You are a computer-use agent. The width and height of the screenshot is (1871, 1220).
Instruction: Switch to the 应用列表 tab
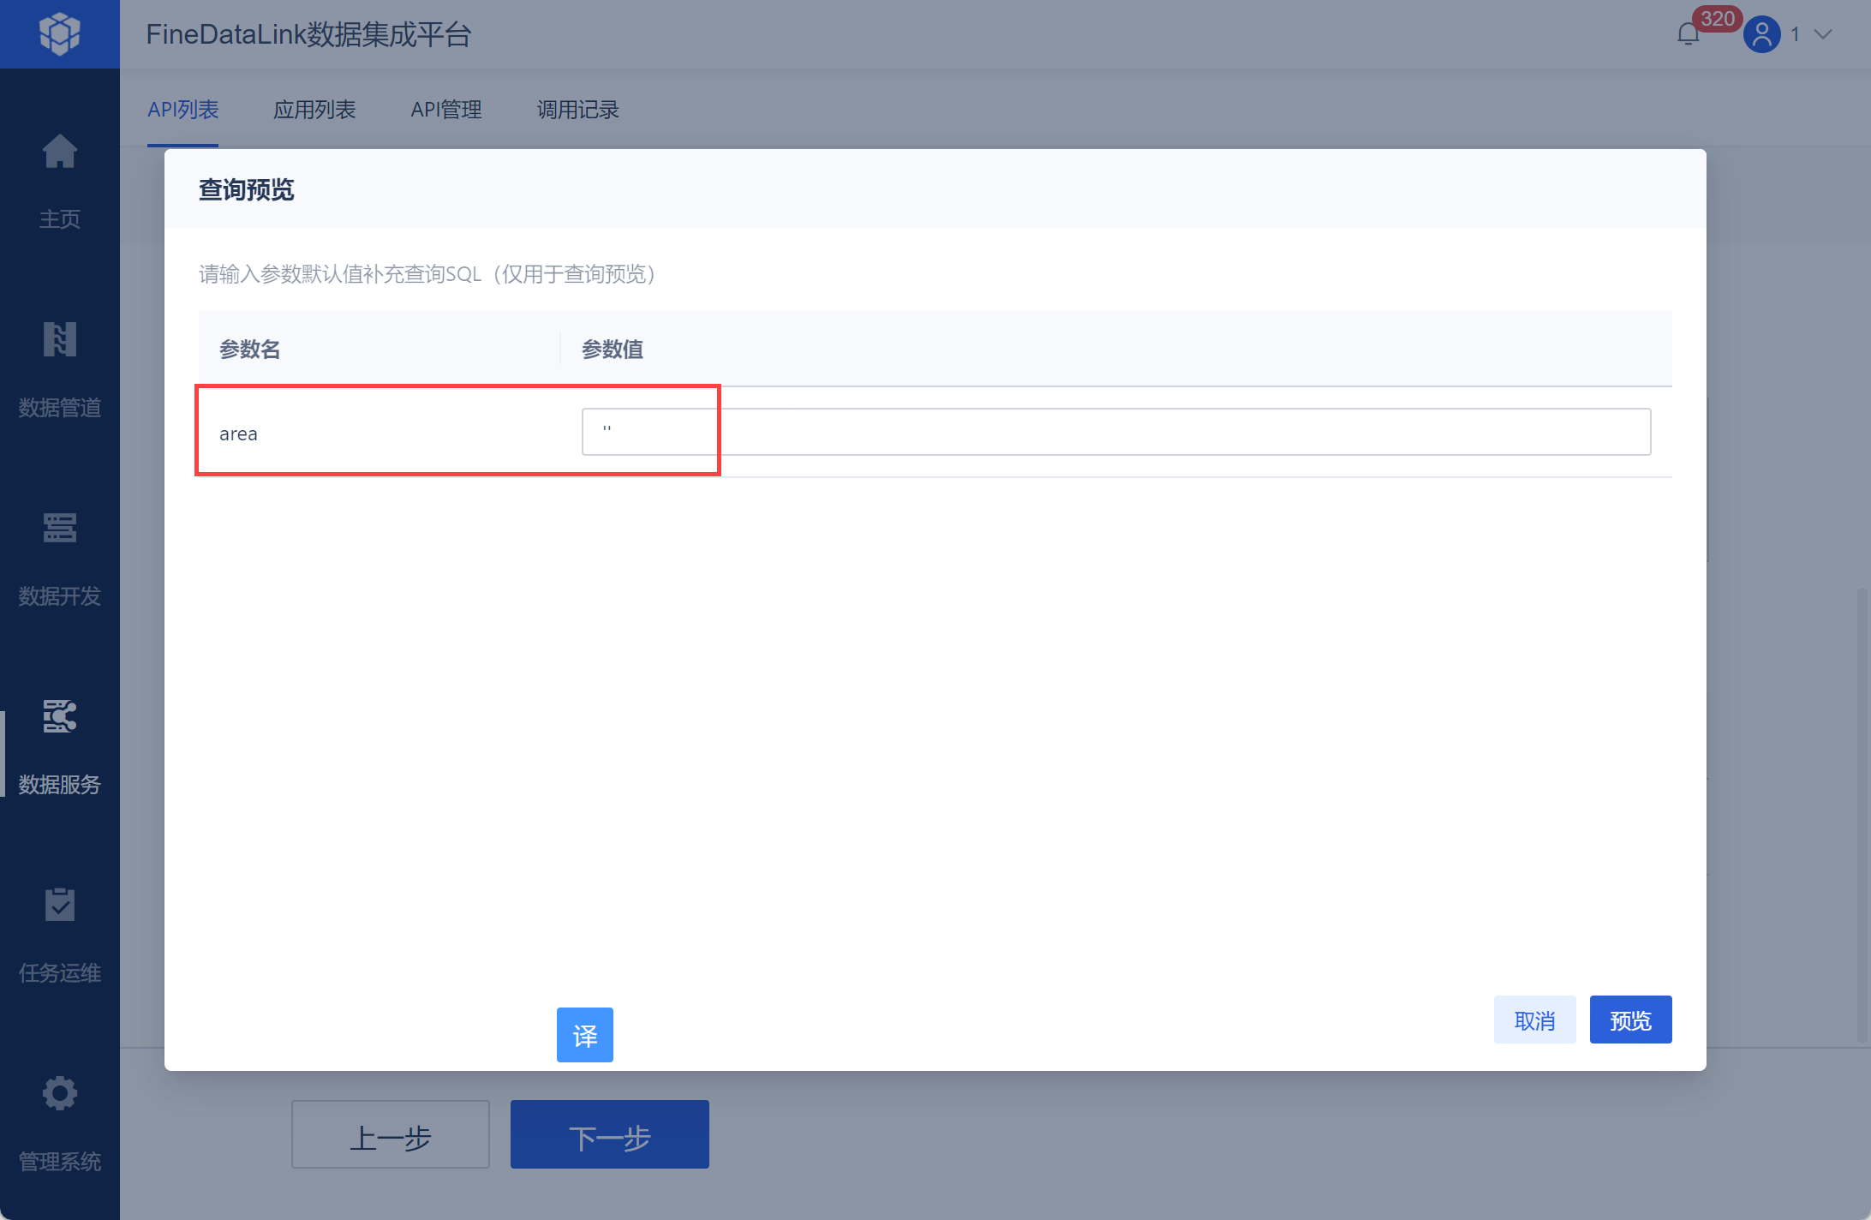pos(314,110)
